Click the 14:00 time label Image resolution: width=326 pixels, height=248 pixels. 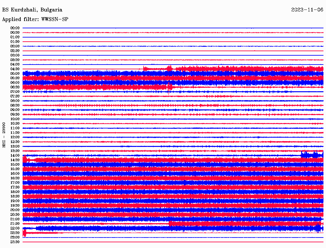(x=15, y=155)
